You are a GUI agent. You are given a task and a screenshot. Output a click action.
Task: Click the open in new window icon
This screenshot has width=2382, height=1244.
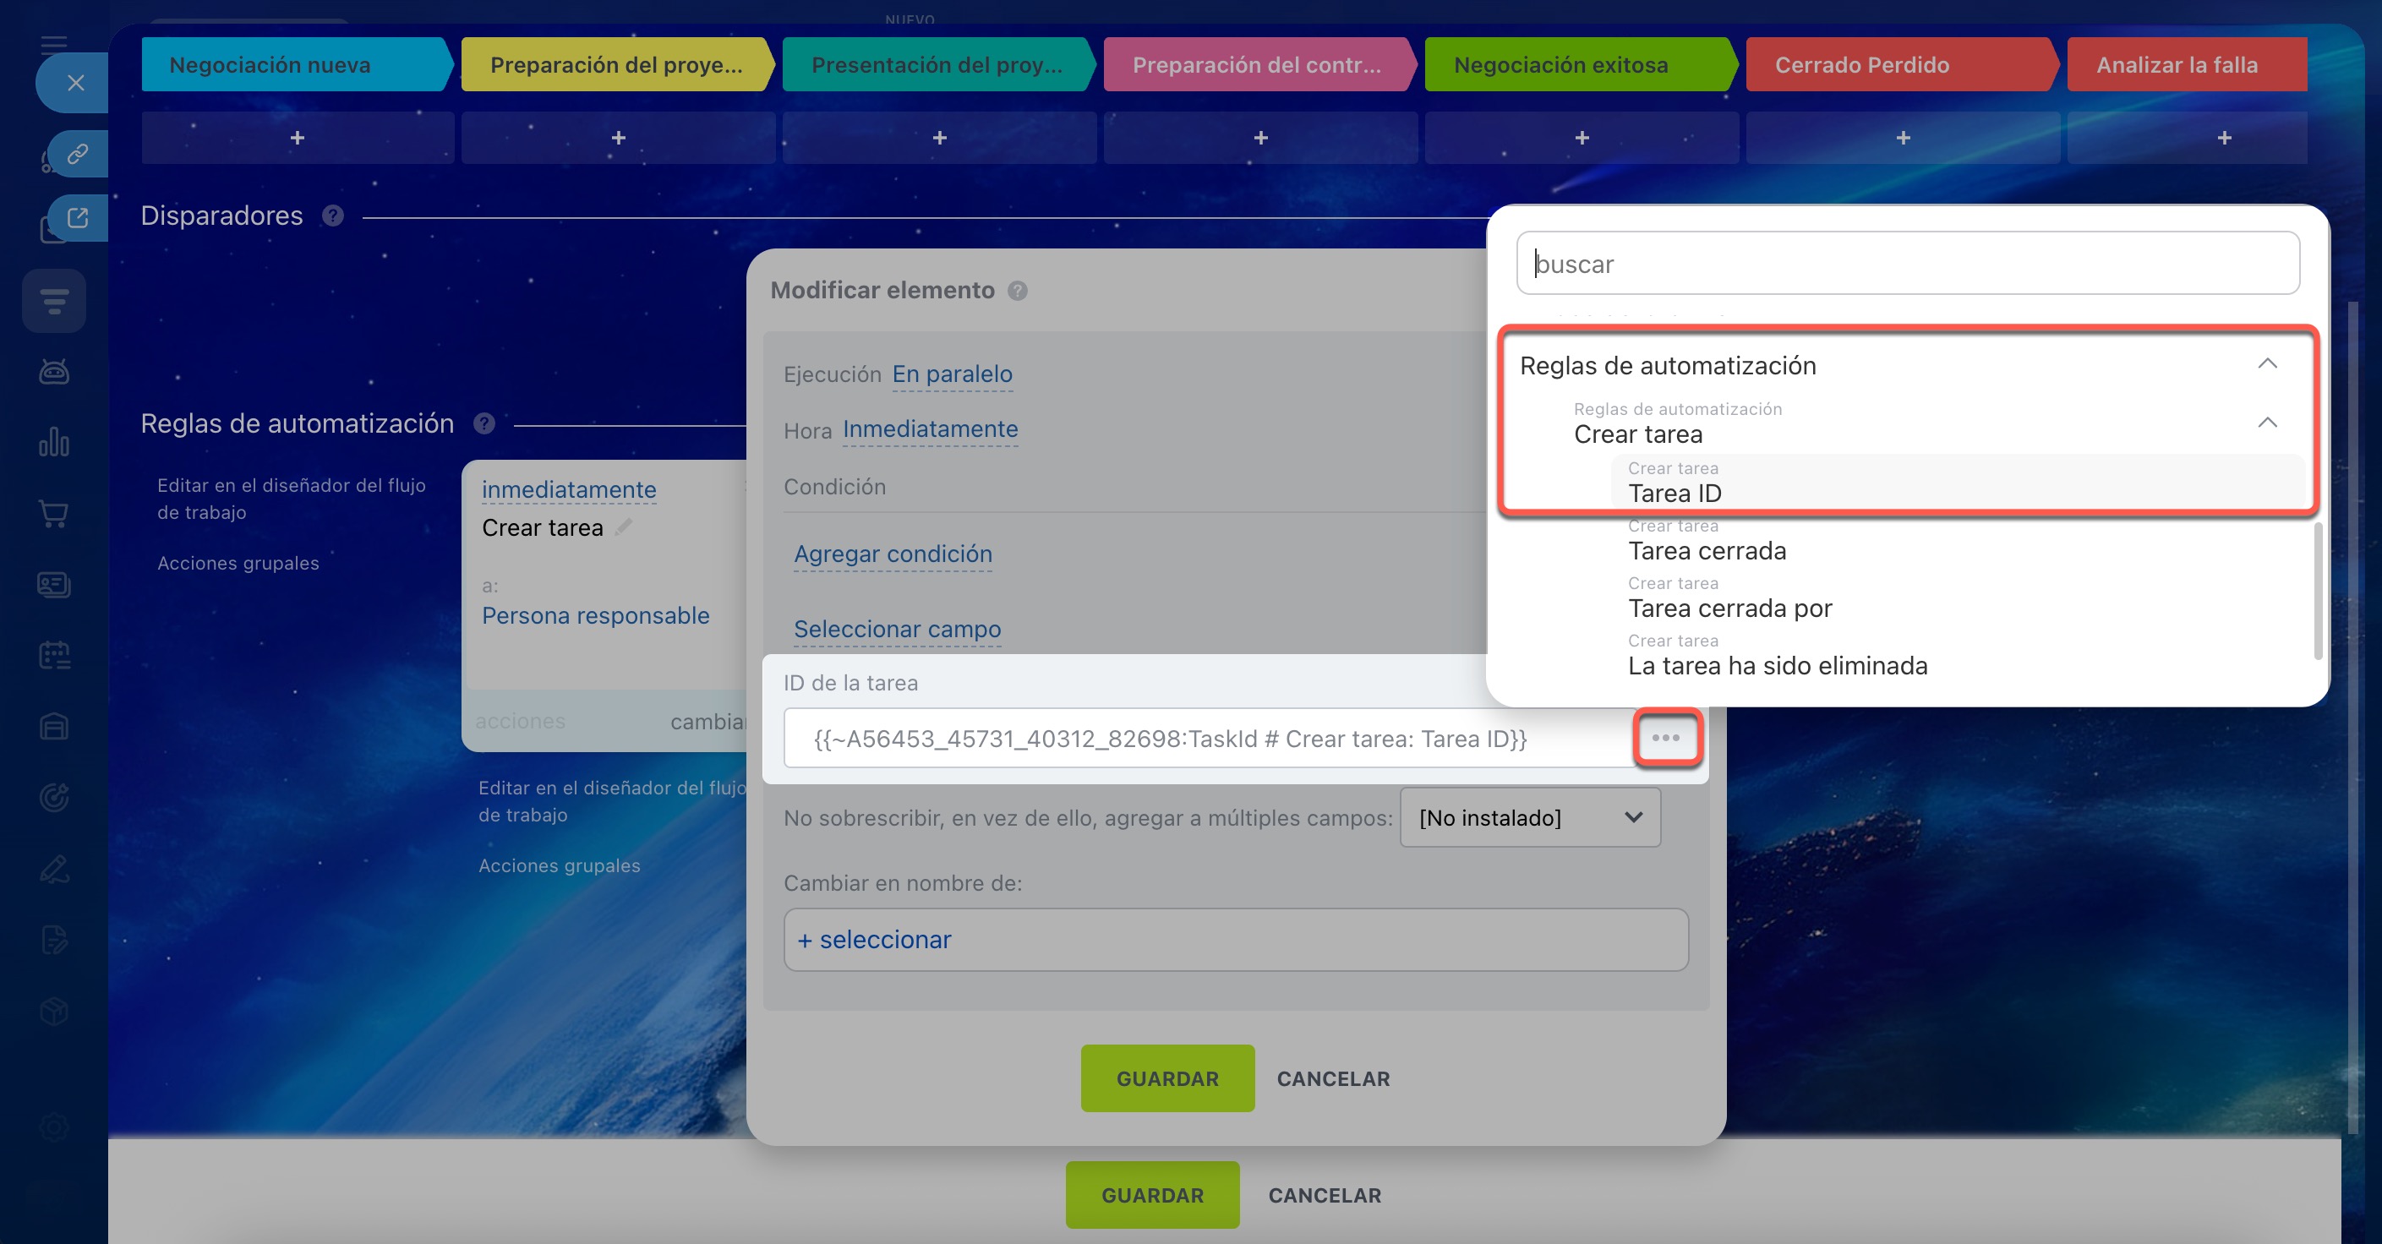[78, 218]
